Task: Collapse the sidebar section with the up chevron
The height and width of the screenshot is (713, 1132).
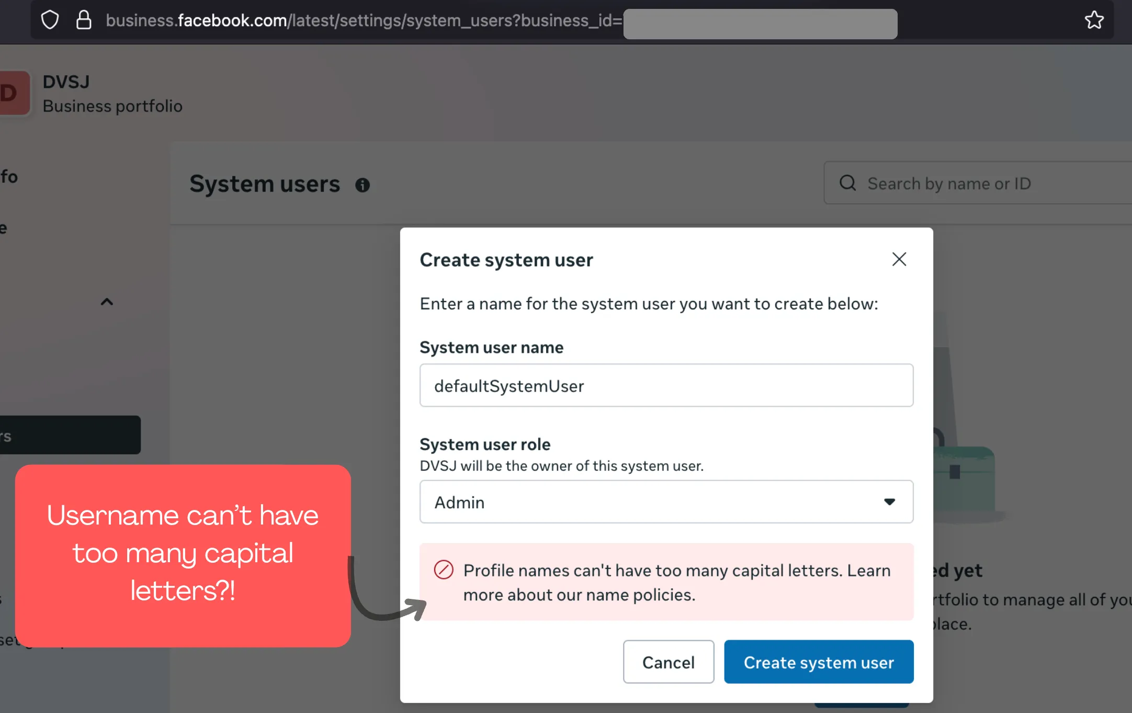Action: (107, 302)
